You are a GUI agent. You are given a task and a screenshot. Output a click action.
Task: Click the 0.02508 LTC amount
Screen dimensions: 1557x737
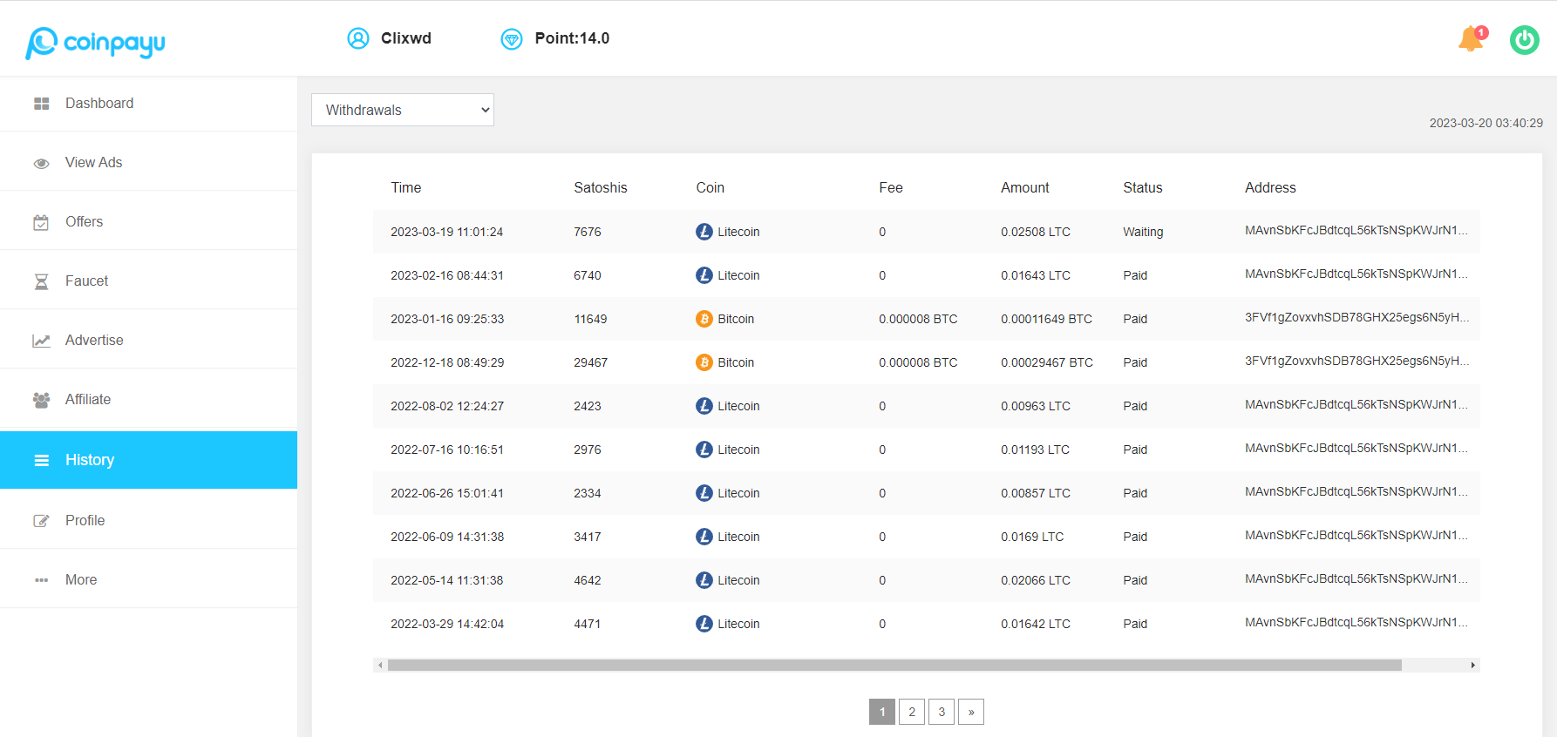1036,232
